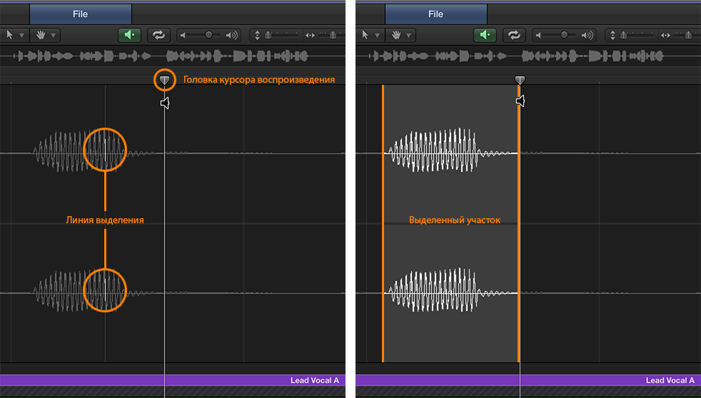The width and height of the screenshot is (701, 398).
Task: Toggle the Cycle button in left editor
Action: pyautogui.click(x=158, y=35)
